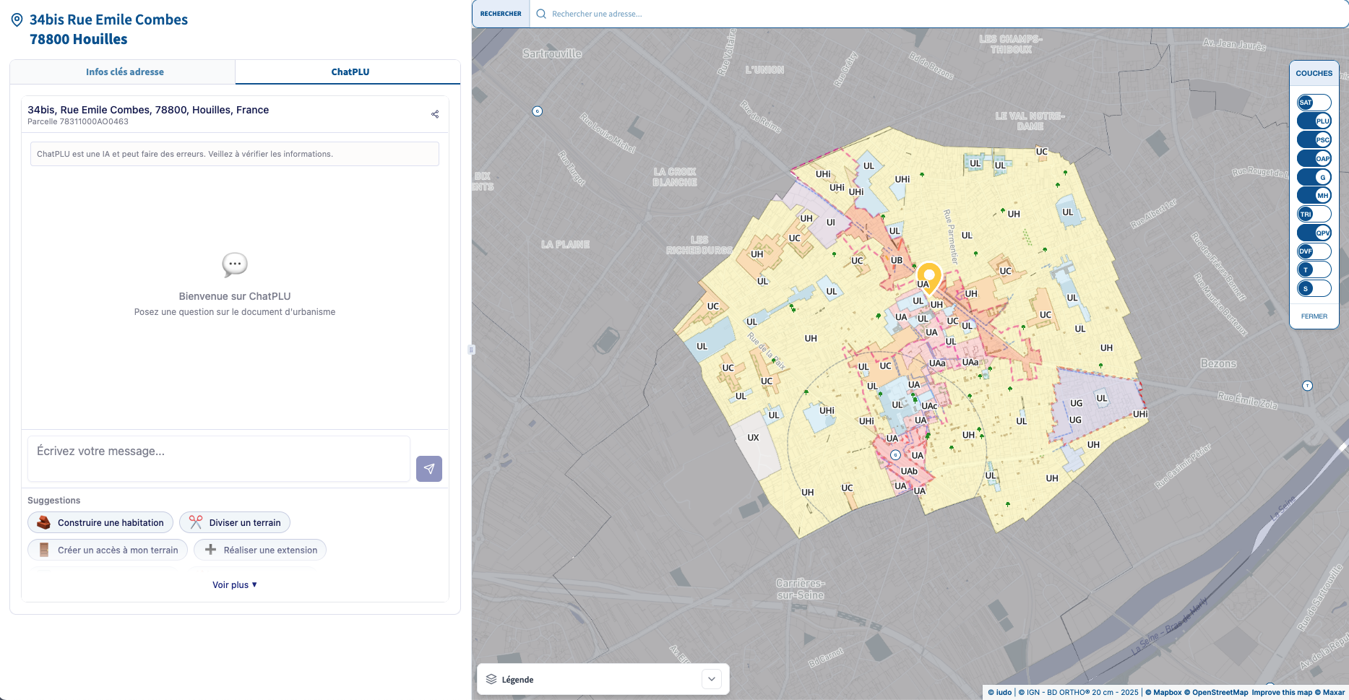Enable the SAT satellite layer toggle

click(1314, 102)
